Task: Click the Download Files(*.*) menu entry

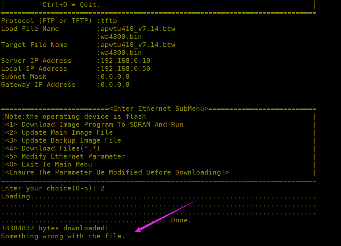Action: (x=53, y=148)
